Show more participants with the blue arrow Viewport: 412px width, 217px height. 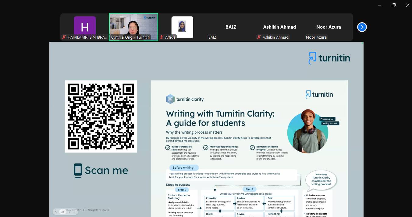tap(362, 27)
